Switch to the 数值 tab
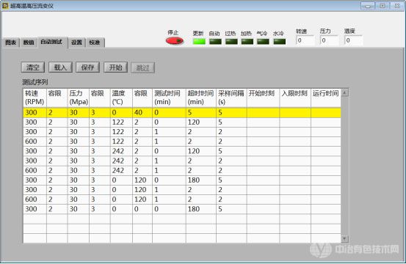The width and height of the screenshot is (406, 264). (x=29, y=43)
